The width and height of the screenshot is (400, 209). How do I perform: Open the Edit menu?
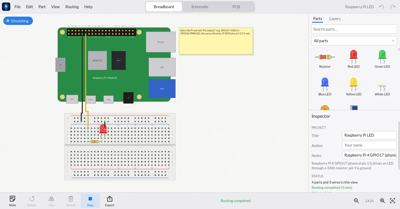pyautogui.click(x=29, y=7)
